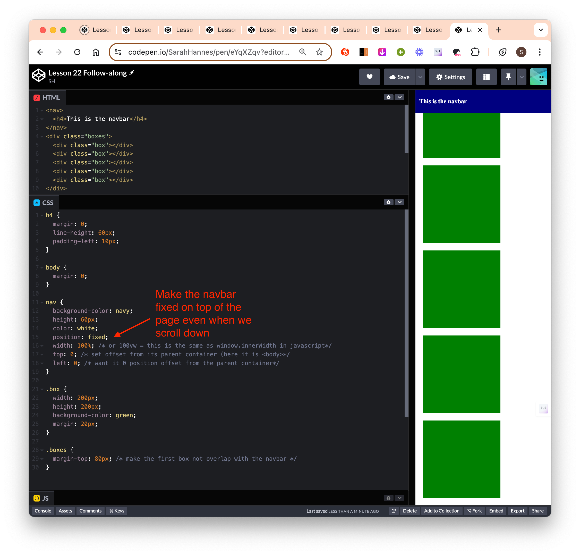Close the active browser tab
Image resolution: width=580 pixels, height=555 pixels.
pyautogui.click(x=480, y=30)
